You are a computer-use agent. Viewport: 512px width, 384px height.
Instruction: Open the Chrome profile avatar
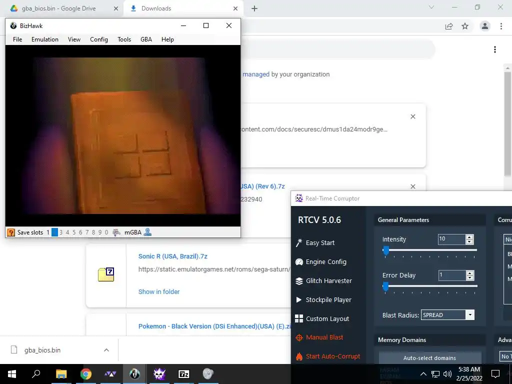pyautogui.click(x=485, y=26)
